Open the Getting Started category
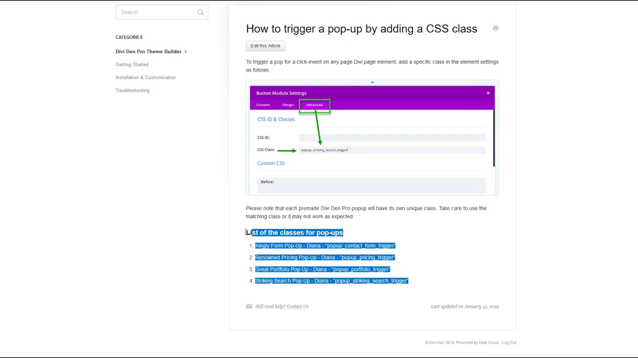This screenshot has width=638, height=358. tap(132, 65)
